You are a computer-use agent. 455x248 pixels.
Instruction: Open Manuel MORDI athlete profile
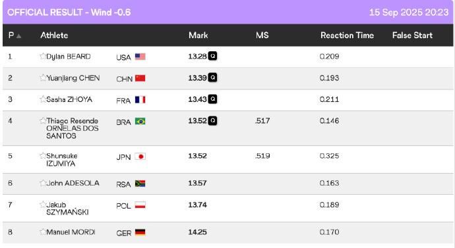coord(71,232)
